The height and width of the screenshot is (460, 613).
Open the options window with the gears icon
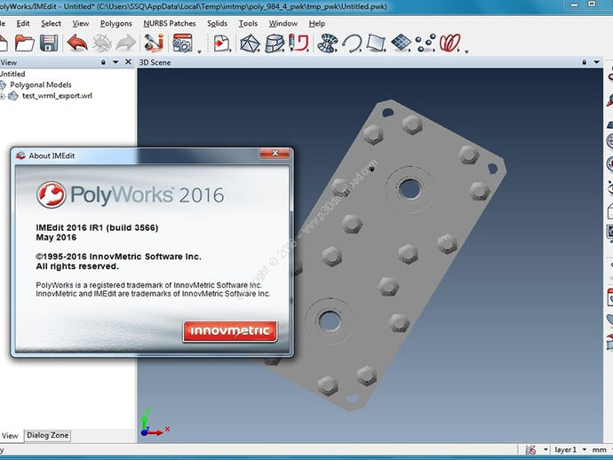pyautogui.click(x=183, y=43)
